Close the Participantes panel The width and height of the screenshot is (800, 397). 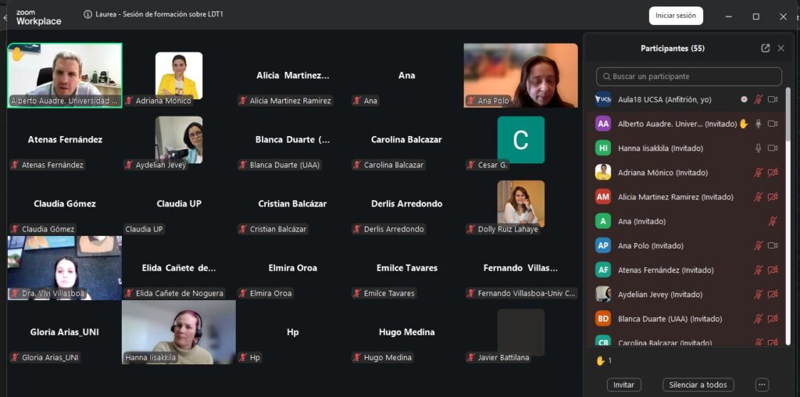780,48
